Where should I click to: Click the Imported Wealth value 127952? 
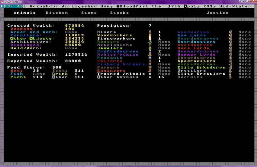[76, 54]
